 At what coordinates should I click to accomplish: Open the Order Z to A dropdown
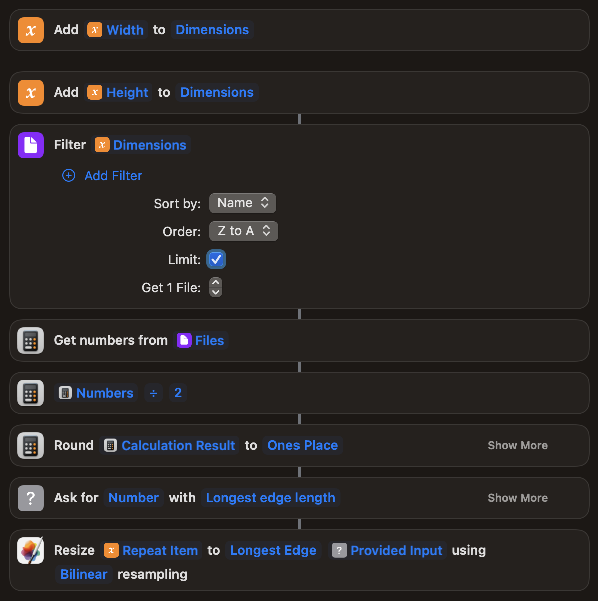[244, 231]
